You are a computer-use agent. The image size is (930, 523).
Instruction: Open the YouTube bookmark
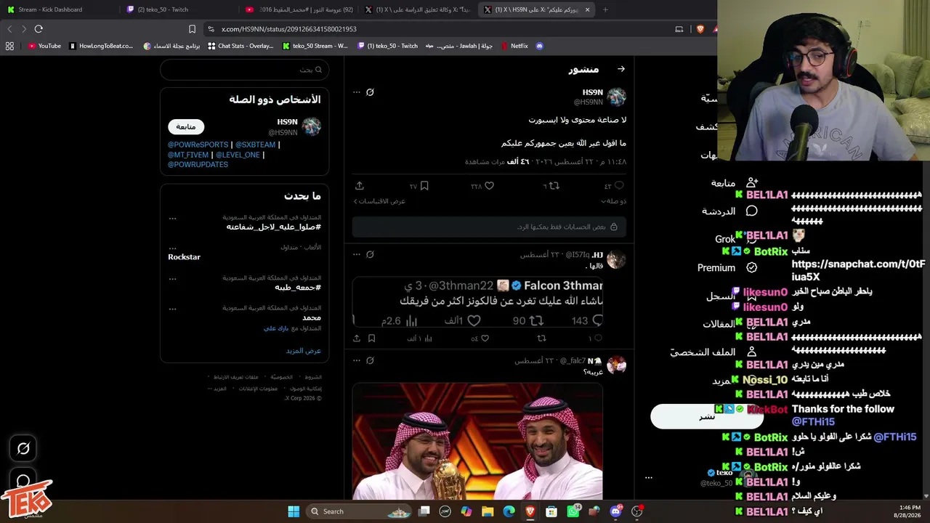pyautogui.click(x=44, y=46)
